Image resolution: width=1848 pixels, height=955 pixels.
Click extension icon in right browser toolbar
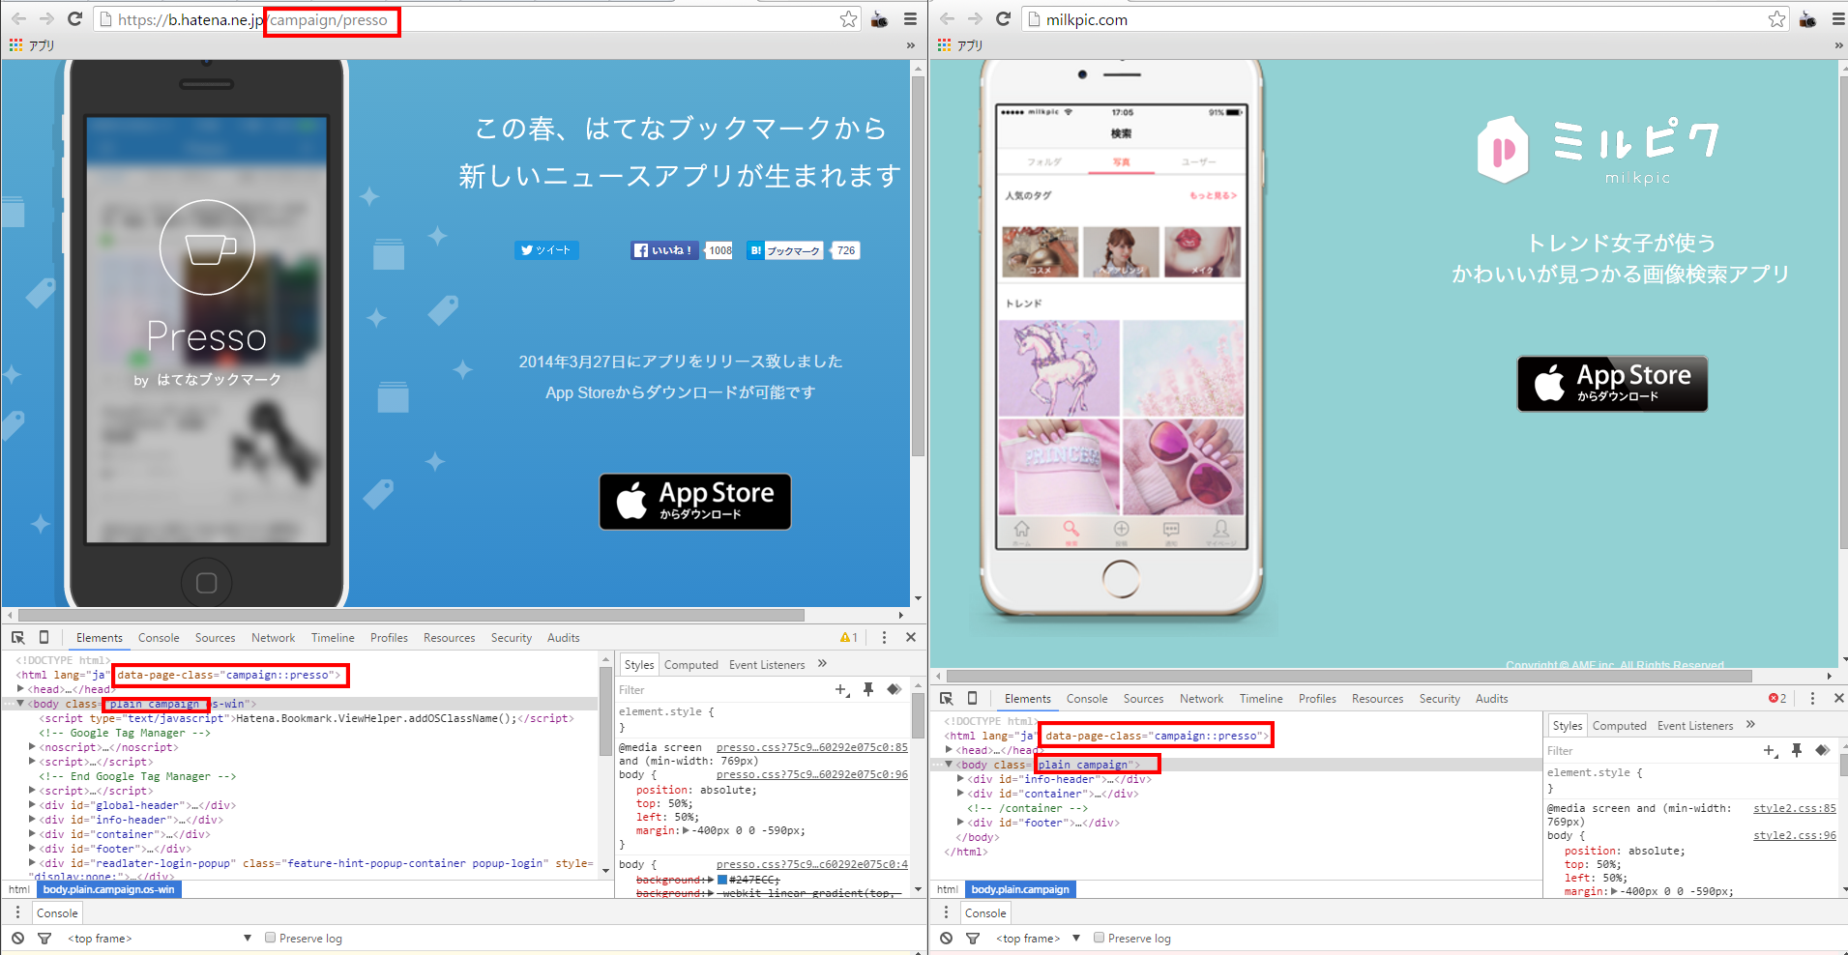coord(1807,19)
